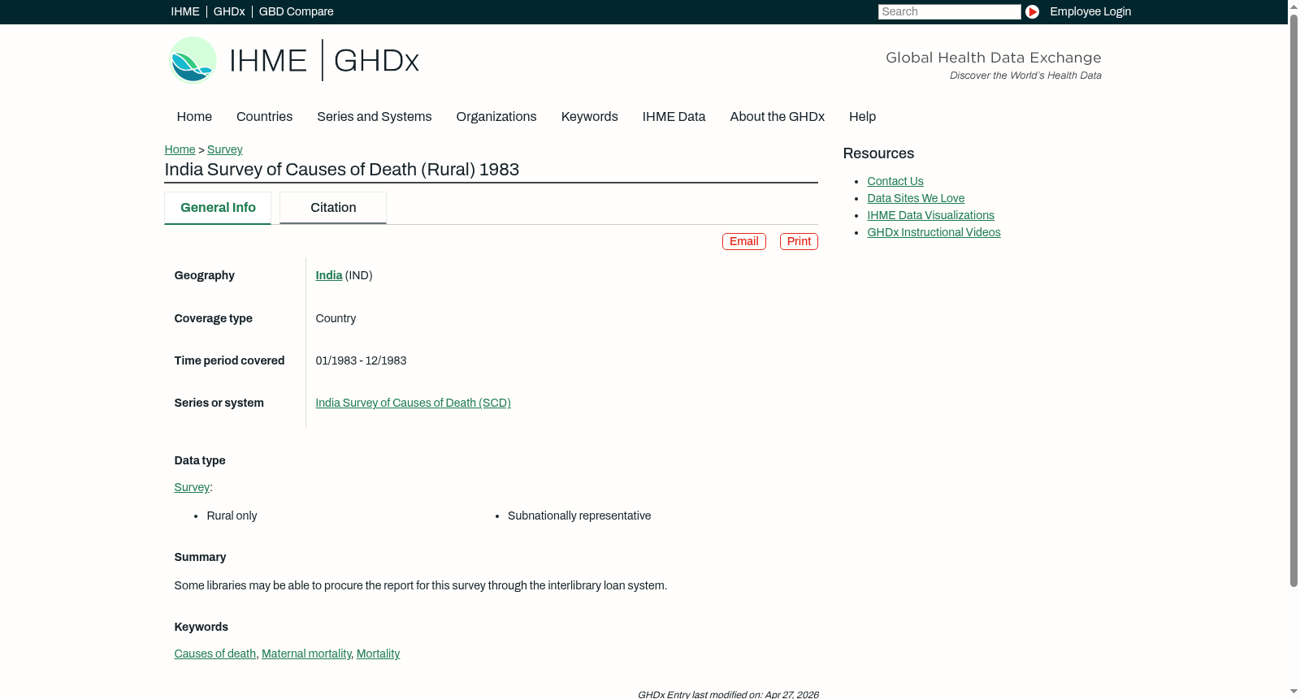This screenshot has height=699, width=1300.
Task: Open the Mortality keyword link
Action: tap(378, 654)
